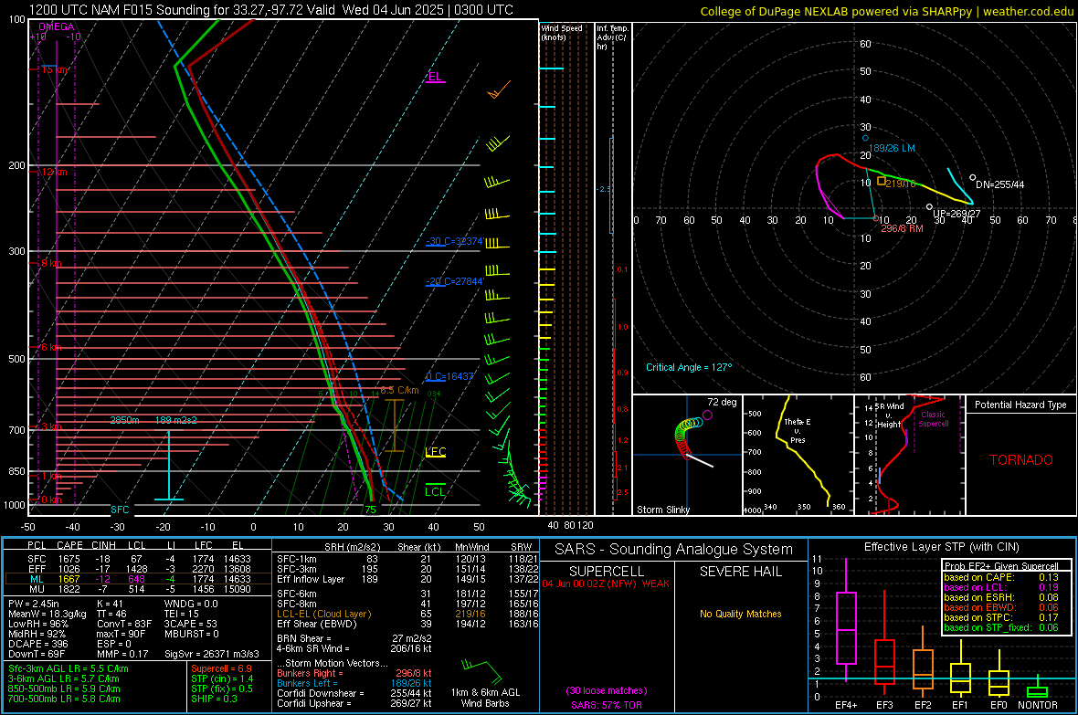Click the magenta circle atop the Storm Slinky
This screenshot has width=1078, height=715.
click(x=707, y=415)
